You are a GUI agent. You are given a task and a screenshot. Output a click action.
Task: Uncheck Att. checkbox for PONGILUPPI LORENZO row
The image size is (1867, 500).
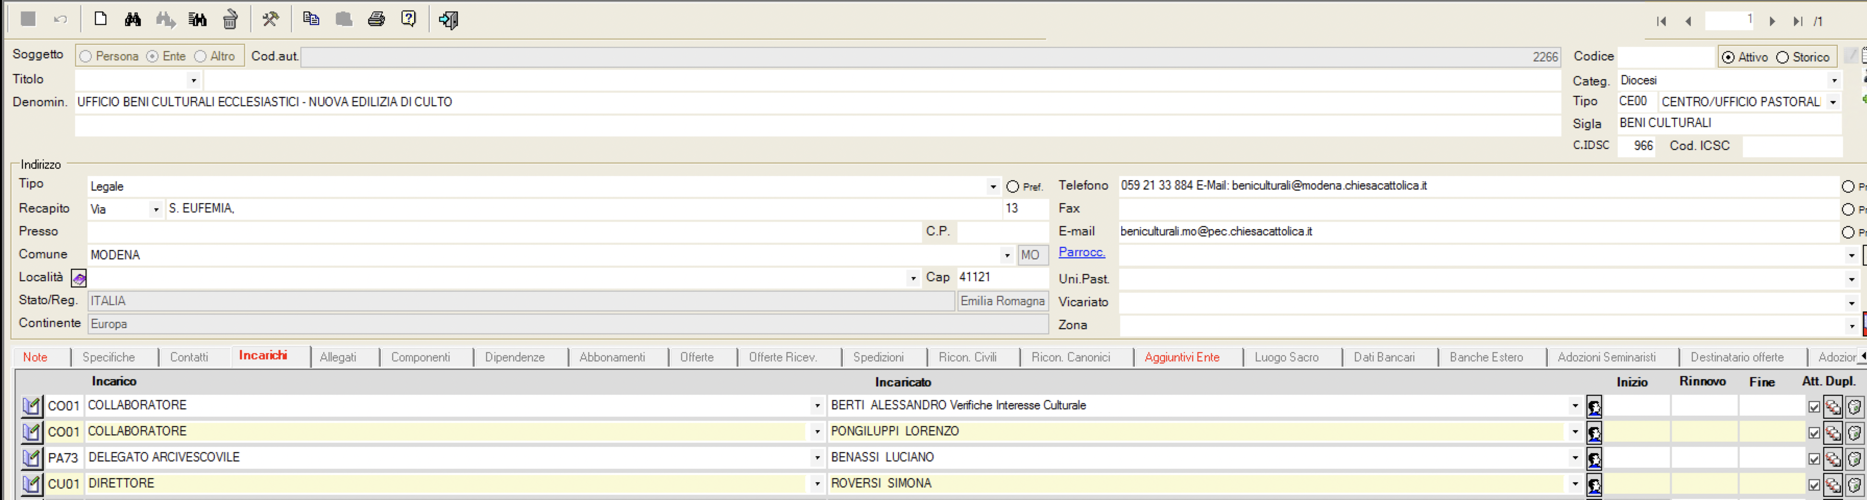point(1814,433)
